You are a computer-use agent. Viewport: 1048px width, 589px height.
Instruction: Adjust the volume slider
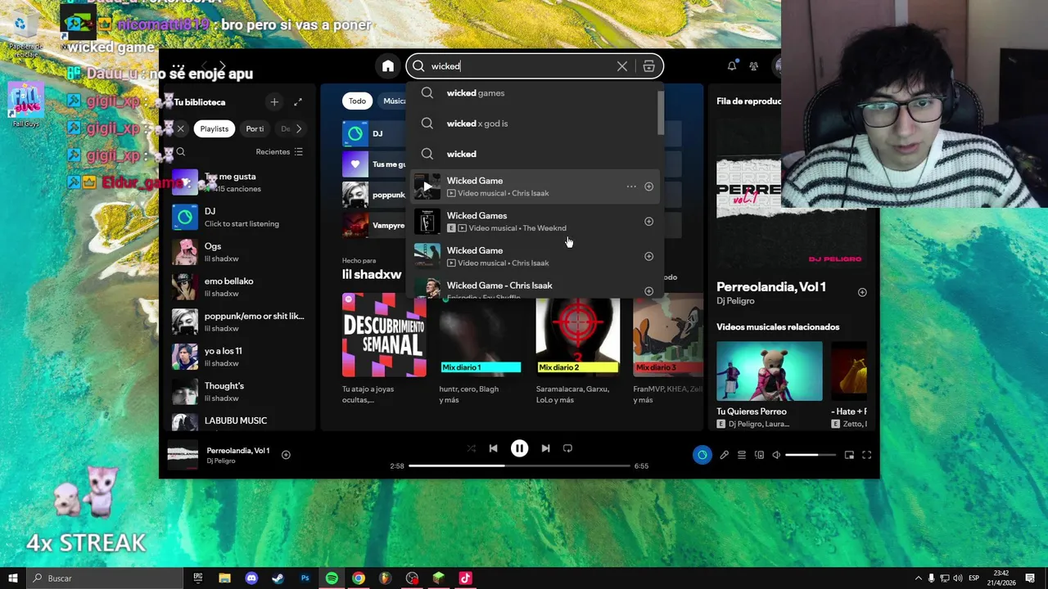coord(811,455)
